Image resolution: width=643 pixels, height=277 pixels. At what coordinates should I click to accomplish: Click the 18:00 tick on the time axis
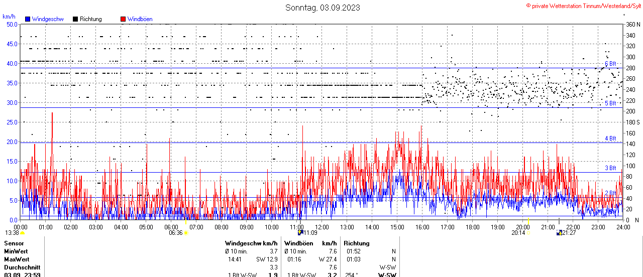(473, 227)
